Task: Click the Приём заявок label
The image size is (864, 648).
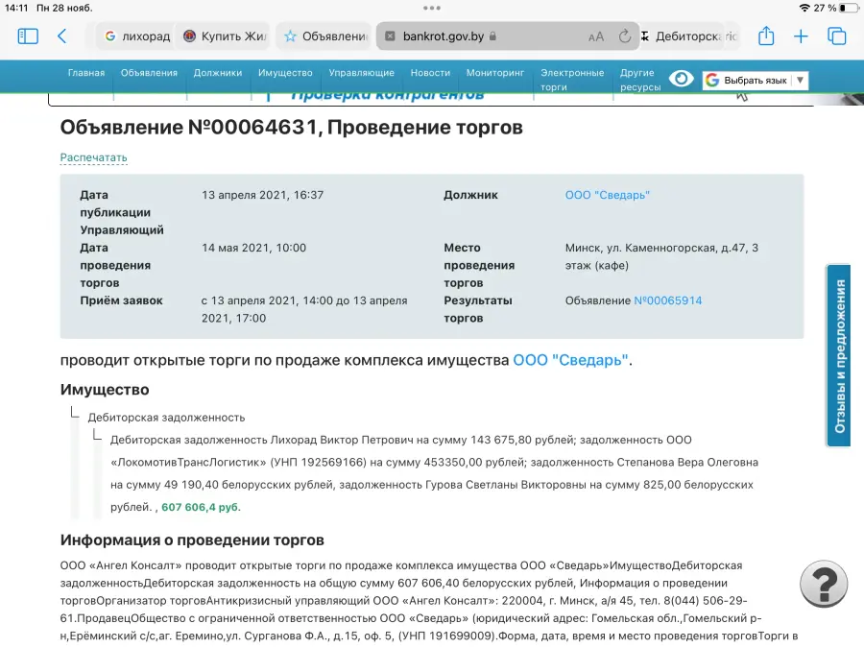Action: click(x=121, y=300)
